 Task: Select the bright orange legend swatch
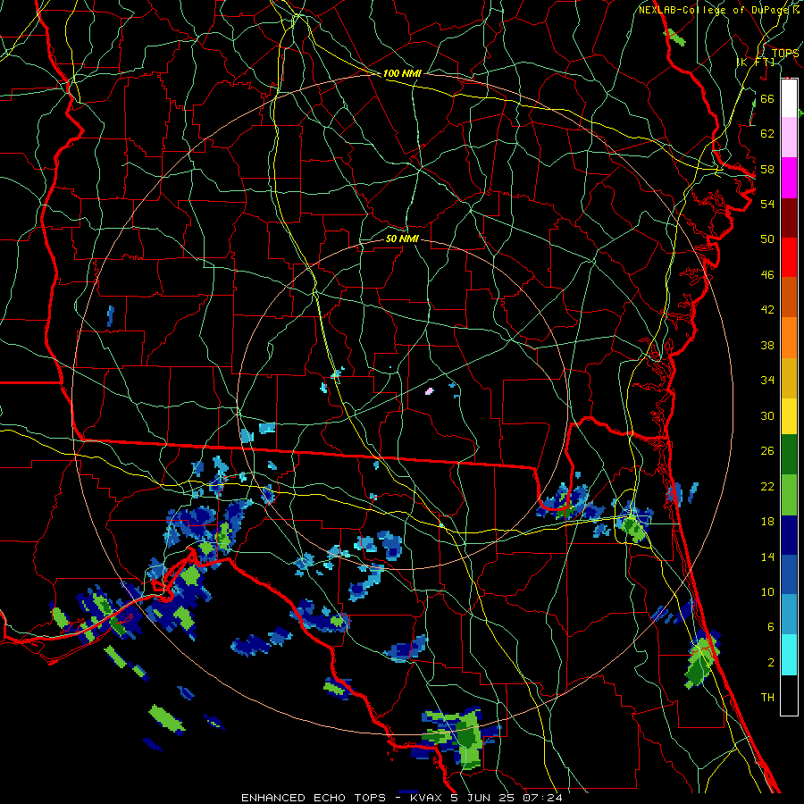pos(789,338)
